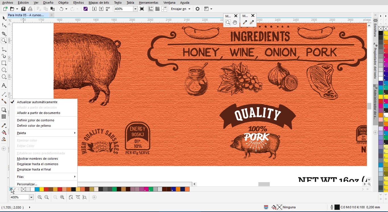Choose the Crop tool
The height and width of the screenshot is (212, 388).
[4, 34]
